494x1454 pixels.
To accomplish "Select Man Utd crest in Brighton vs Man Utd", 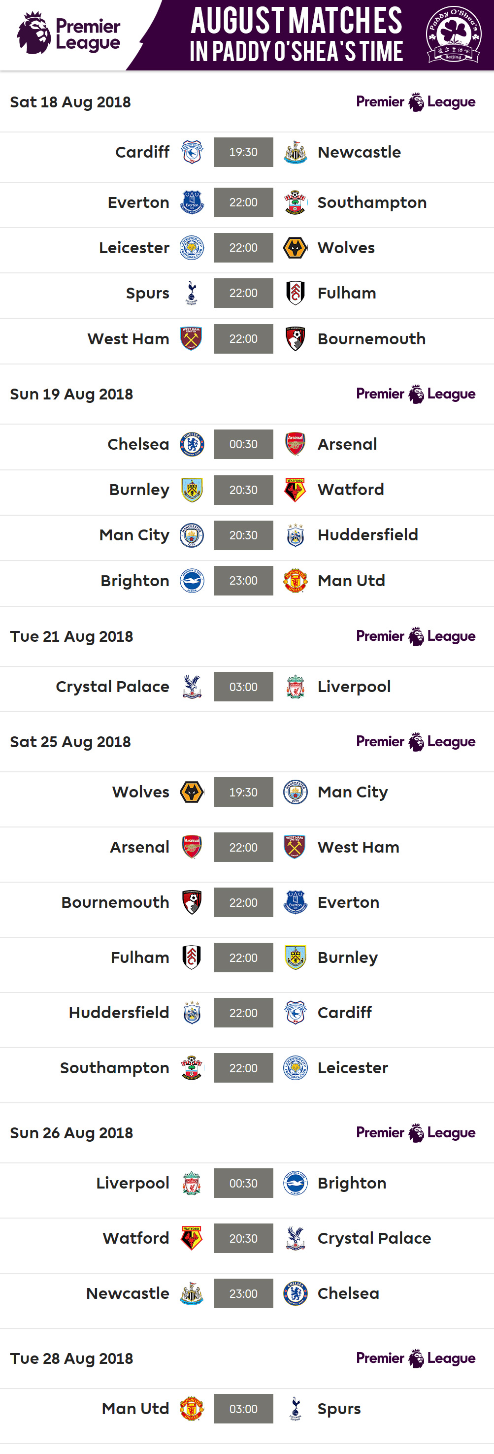I will (x=295, y=581).
